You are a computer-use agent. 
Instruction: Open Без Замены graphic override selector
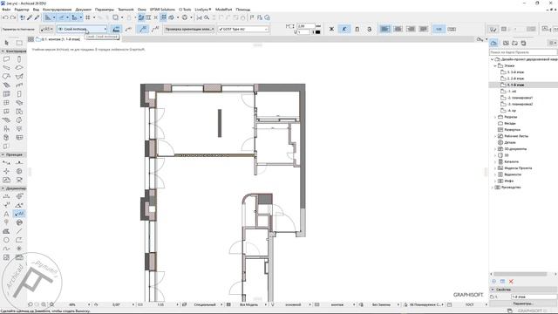pos(381,304)
